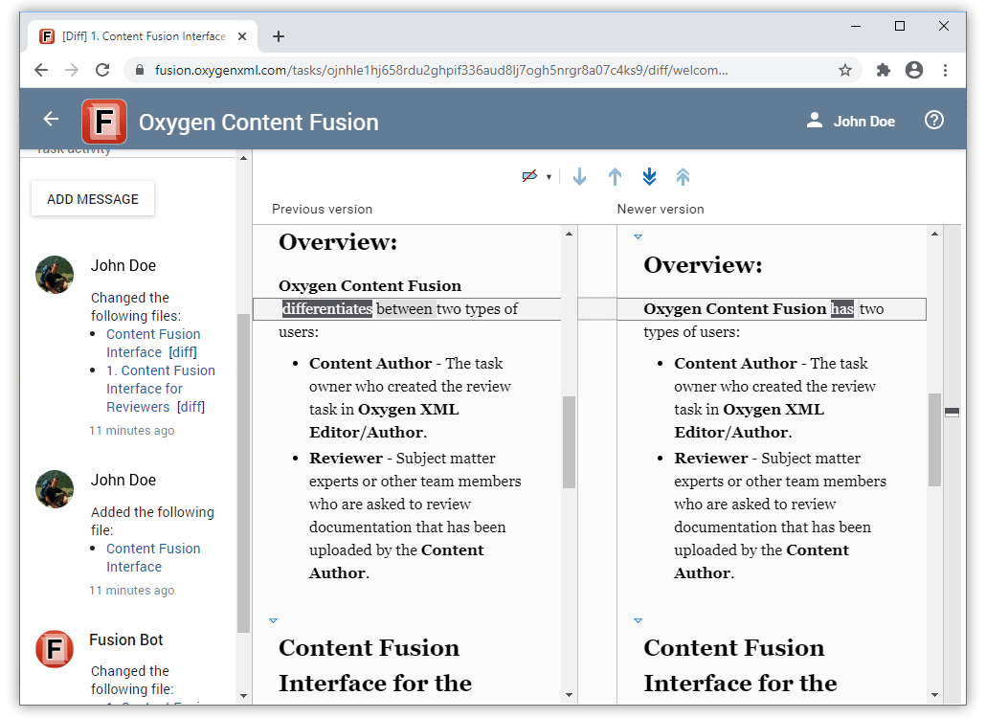Screen dimensions: 986x718
Task: Click the Previous version label
Action: point(322,209)
